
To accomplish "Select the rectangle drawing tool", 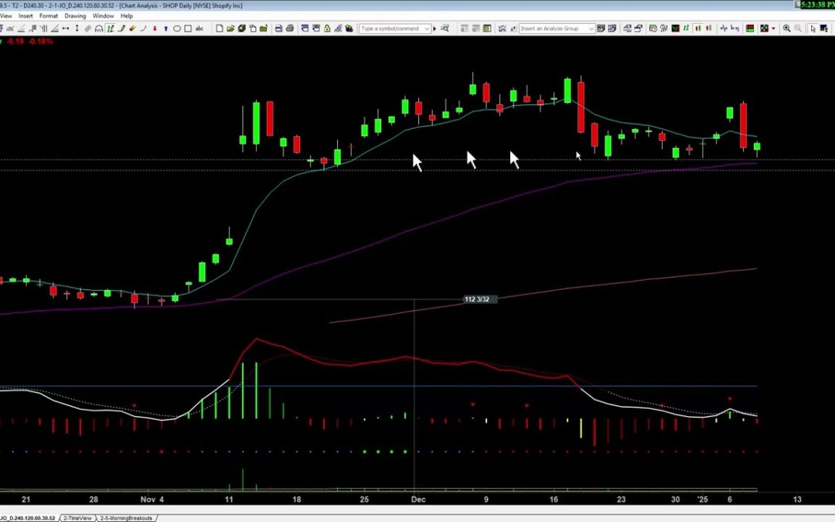I will coord(188,29).
